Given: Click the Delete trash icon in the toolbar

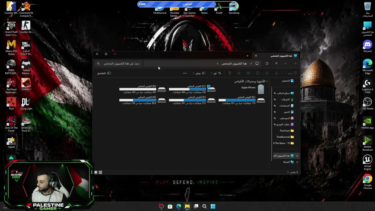Looking at the screenshot, I should tap(230, 73).
